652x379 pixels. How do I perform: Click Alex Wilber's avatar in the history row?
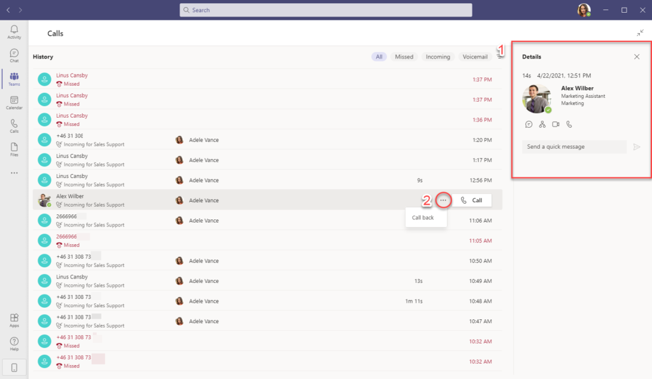coord(44,200)
